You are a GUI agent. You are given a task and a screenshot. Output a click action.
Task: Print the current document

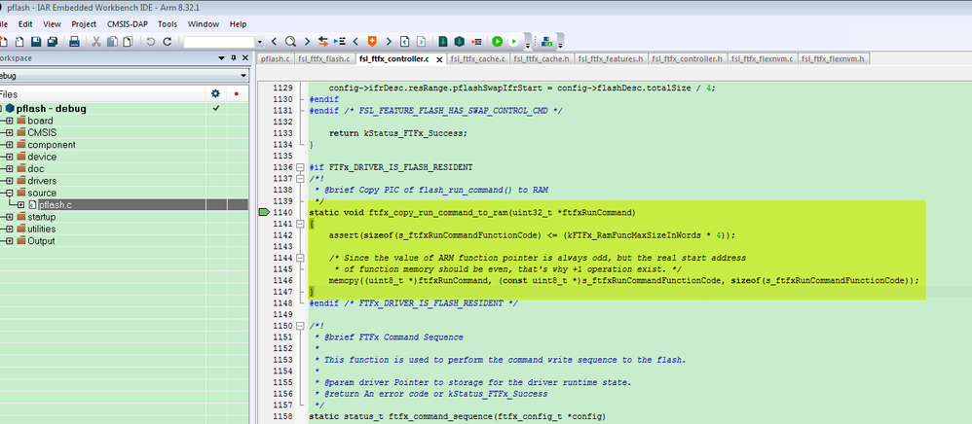pos(74,42)
